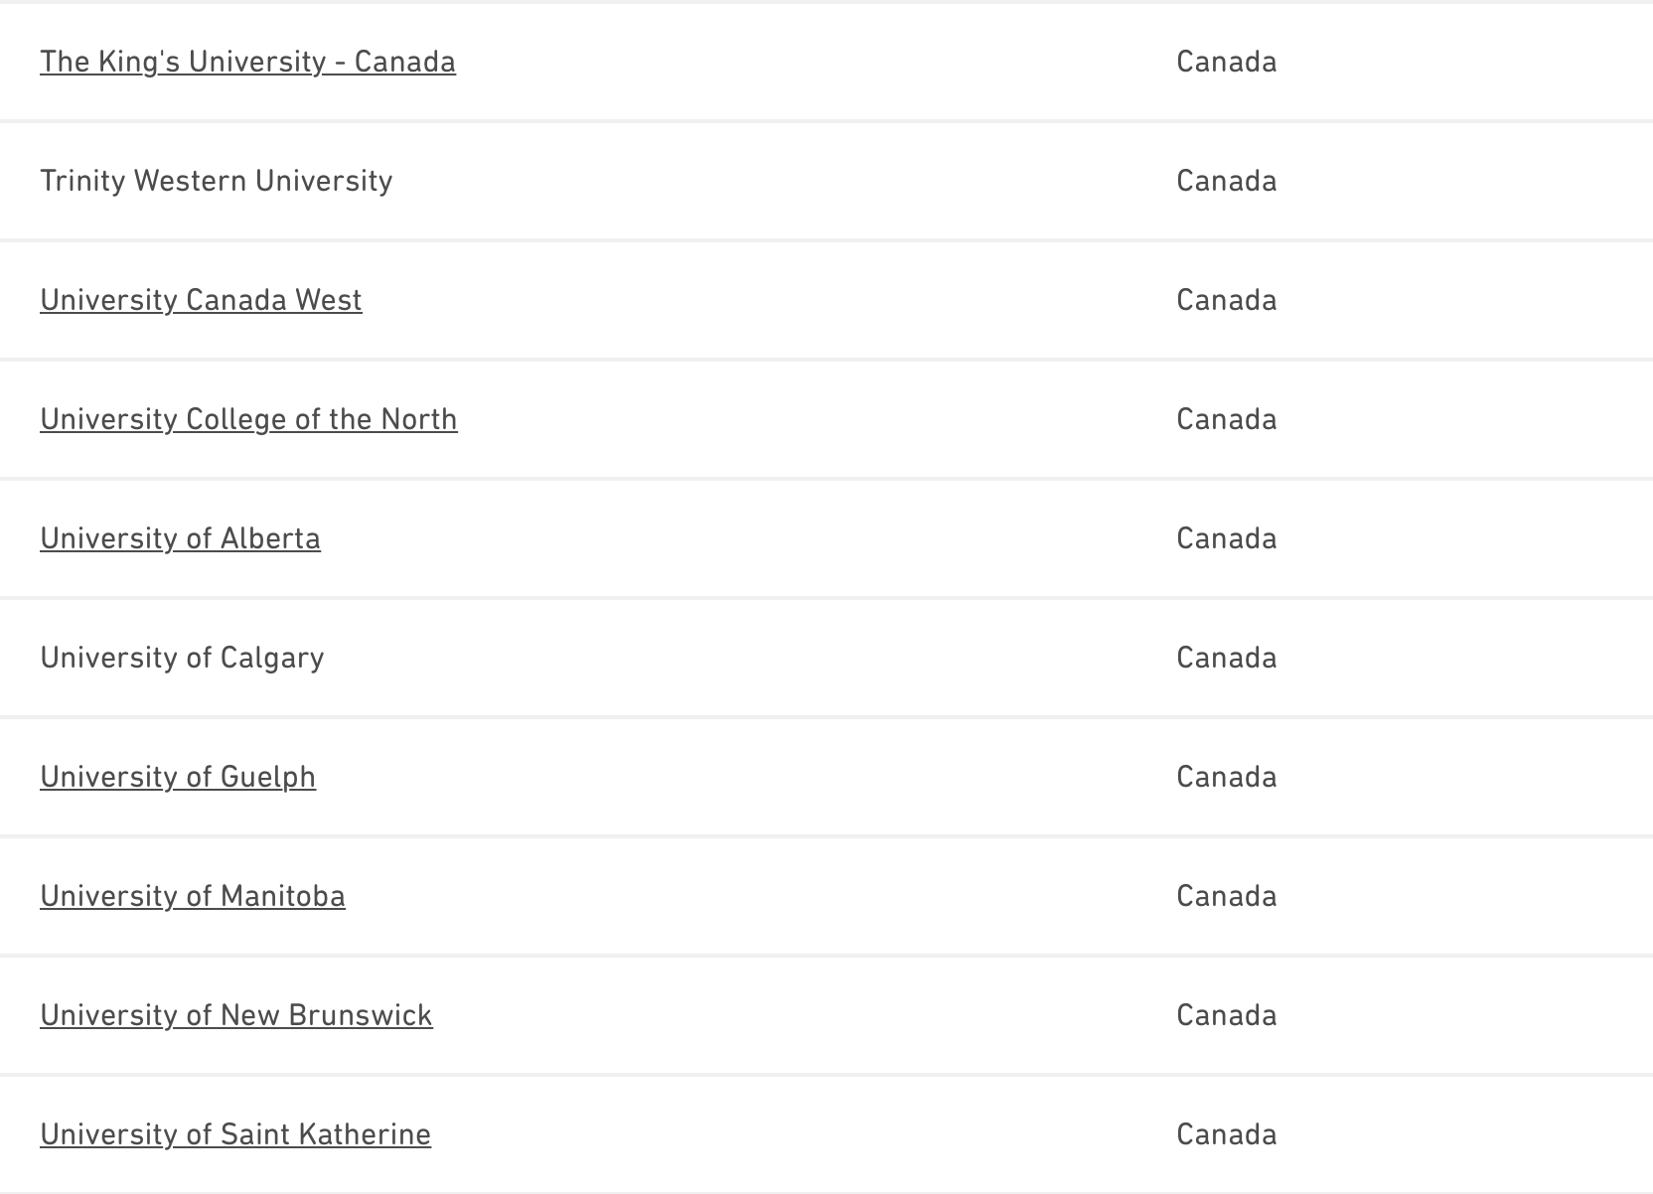Image resolution: width=1653 pixels, height=1194 pixels.
Task: Open The King's University - Canada link
Action: 247,62
